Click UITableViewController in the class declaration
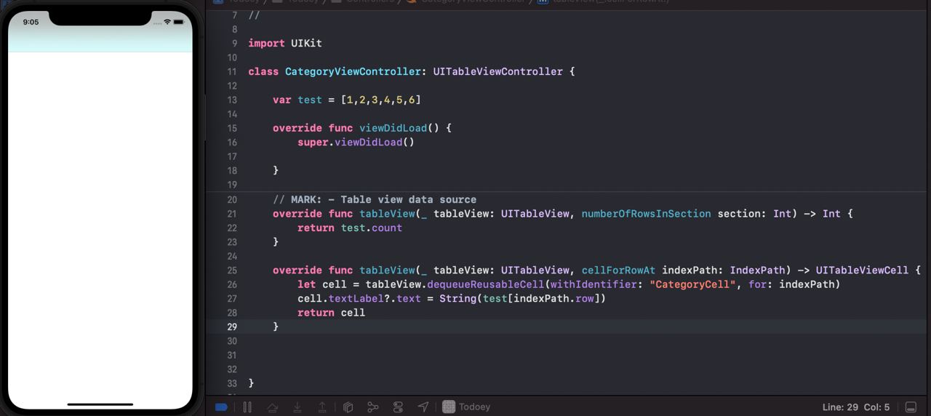Screen dimensions: 931x416 (x=498, y=71)
